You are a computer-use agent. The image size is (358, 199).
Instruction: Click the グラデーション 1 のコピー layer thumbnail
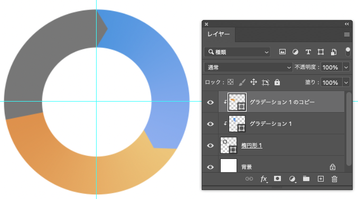(237, 102)
